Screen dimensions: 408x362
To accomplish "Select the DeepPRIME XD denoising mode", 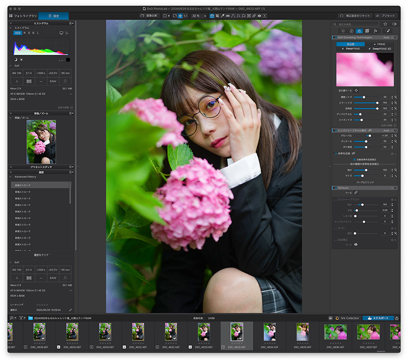I will (x=380, y=49).
